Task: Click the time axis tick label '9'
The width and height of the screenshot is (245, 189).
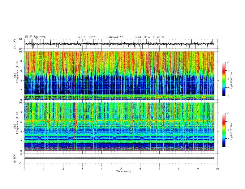Action: click(x=198, y=169)
